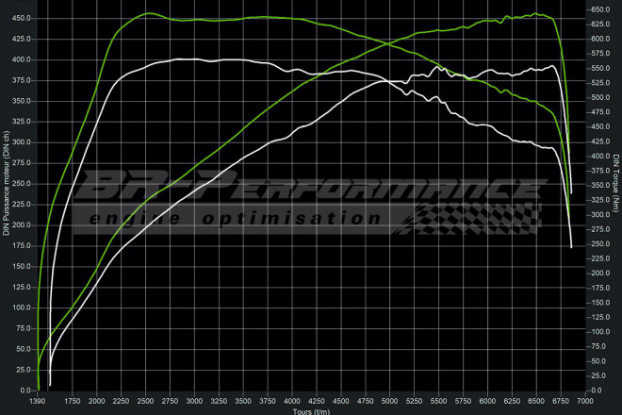Select the 1390 rpm tick label

coord(38,401)
